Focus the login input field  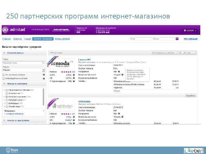[x=141, y=39]
